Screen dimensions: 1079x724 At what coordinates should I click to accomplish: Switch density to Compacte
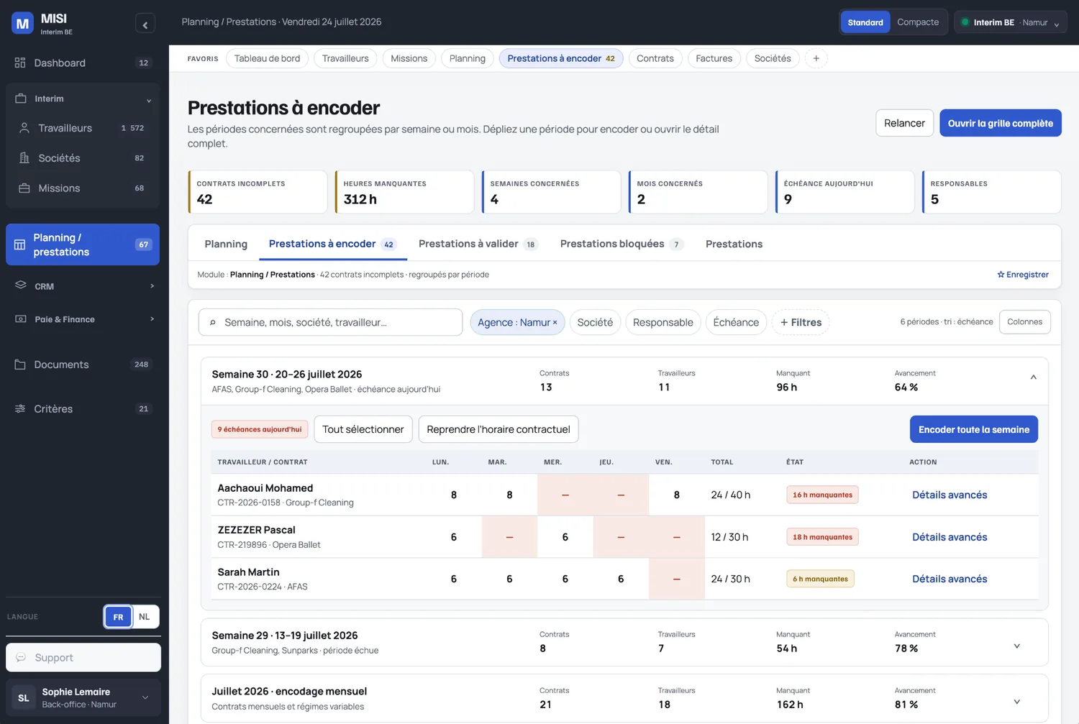click(x=918, y=22)
